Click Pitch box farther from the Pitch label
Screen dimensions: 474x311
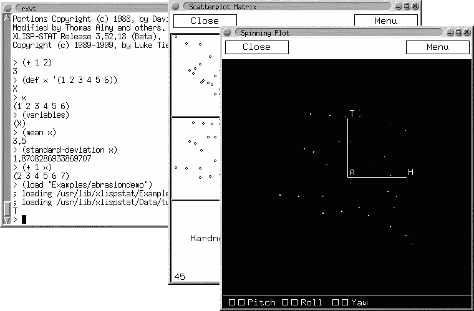click(232, 302)
